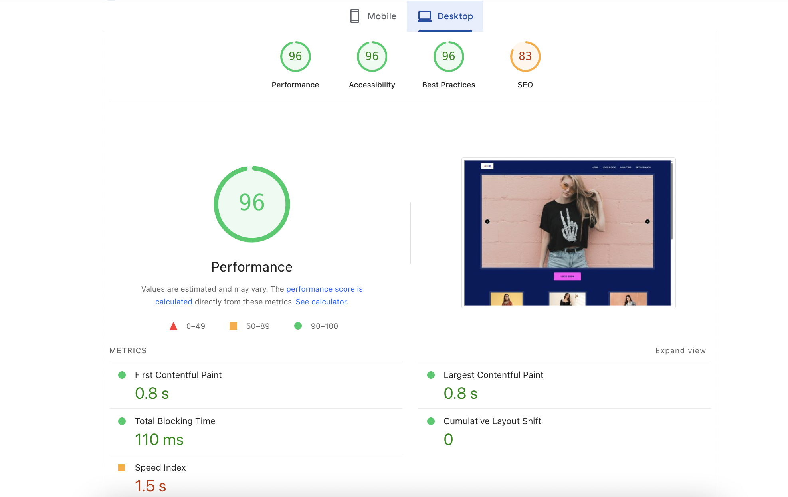Image resolution: width=788 pixels, height=497 pixels.
Task: Click the green circle 90–100 legend icon
Action: pos(298,326)
